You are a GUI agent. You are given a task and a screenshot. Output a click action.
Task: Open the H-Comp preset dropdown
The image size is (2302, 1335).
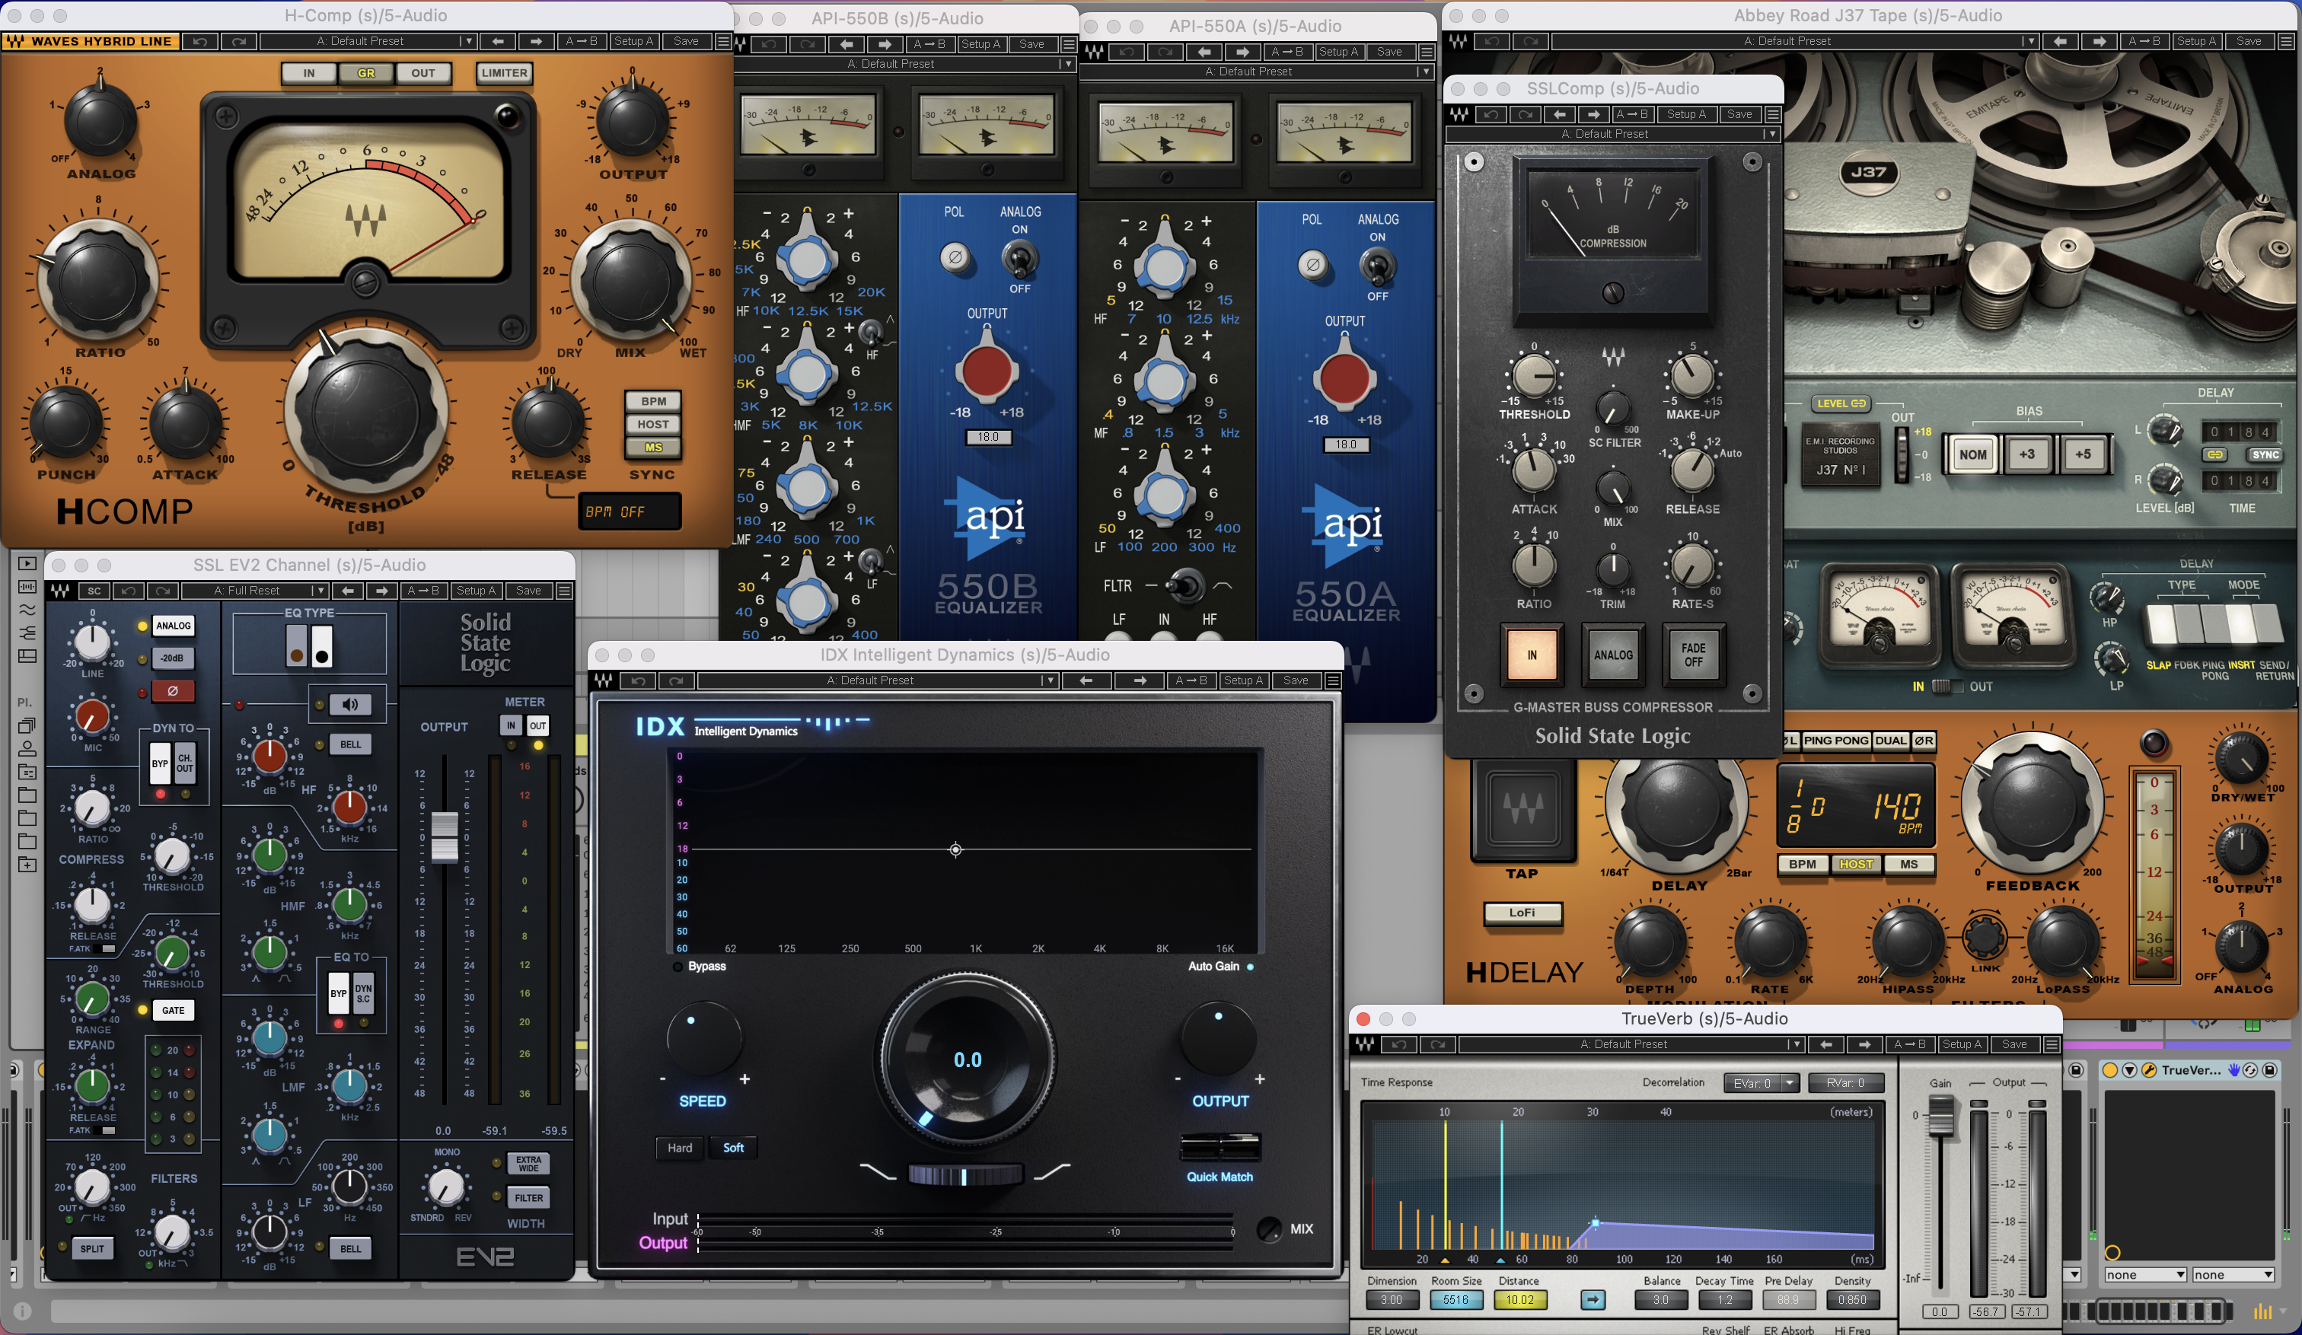pos(367,41)
